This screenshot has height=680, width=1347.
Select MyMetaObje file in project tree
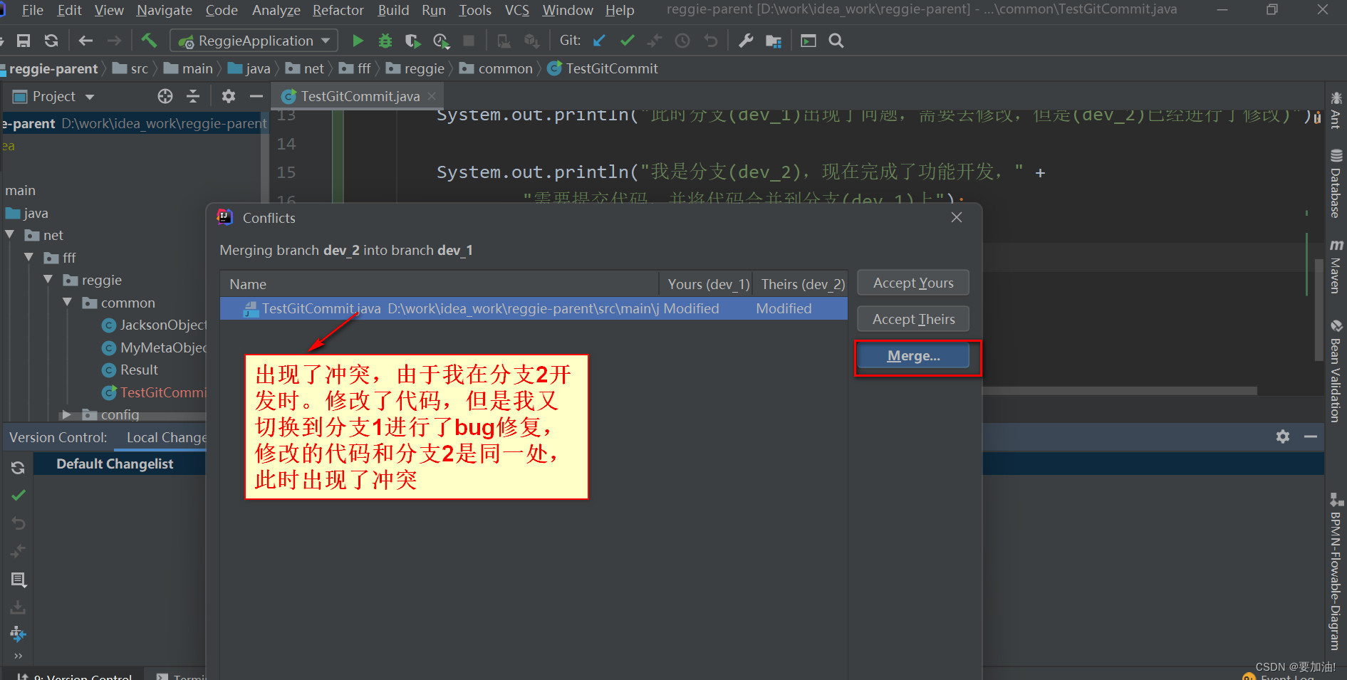(154, 347)
